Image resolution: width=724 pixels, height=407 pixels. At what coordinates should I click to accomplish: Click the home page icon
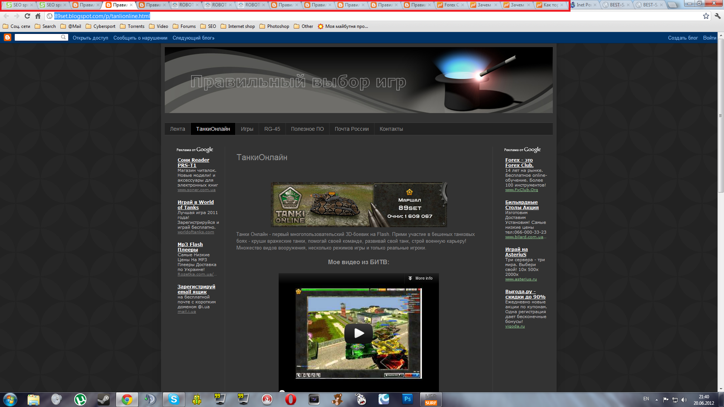tap(38, 16)
